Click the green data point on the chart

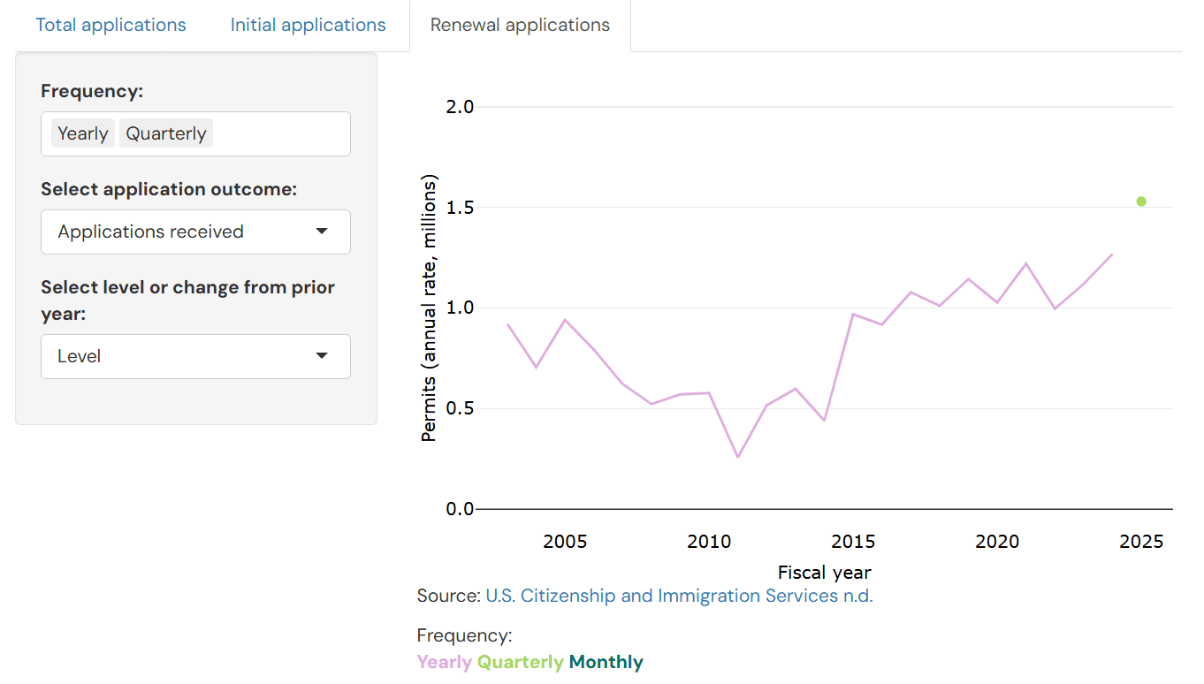pyautogui.click(x=1140, y=201)
